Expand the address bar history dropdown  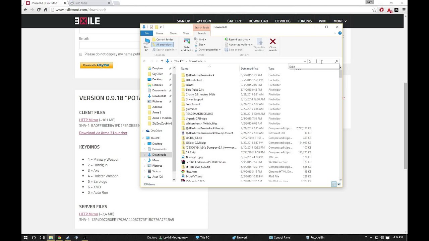pyautogui.click(x=305, y=61)
